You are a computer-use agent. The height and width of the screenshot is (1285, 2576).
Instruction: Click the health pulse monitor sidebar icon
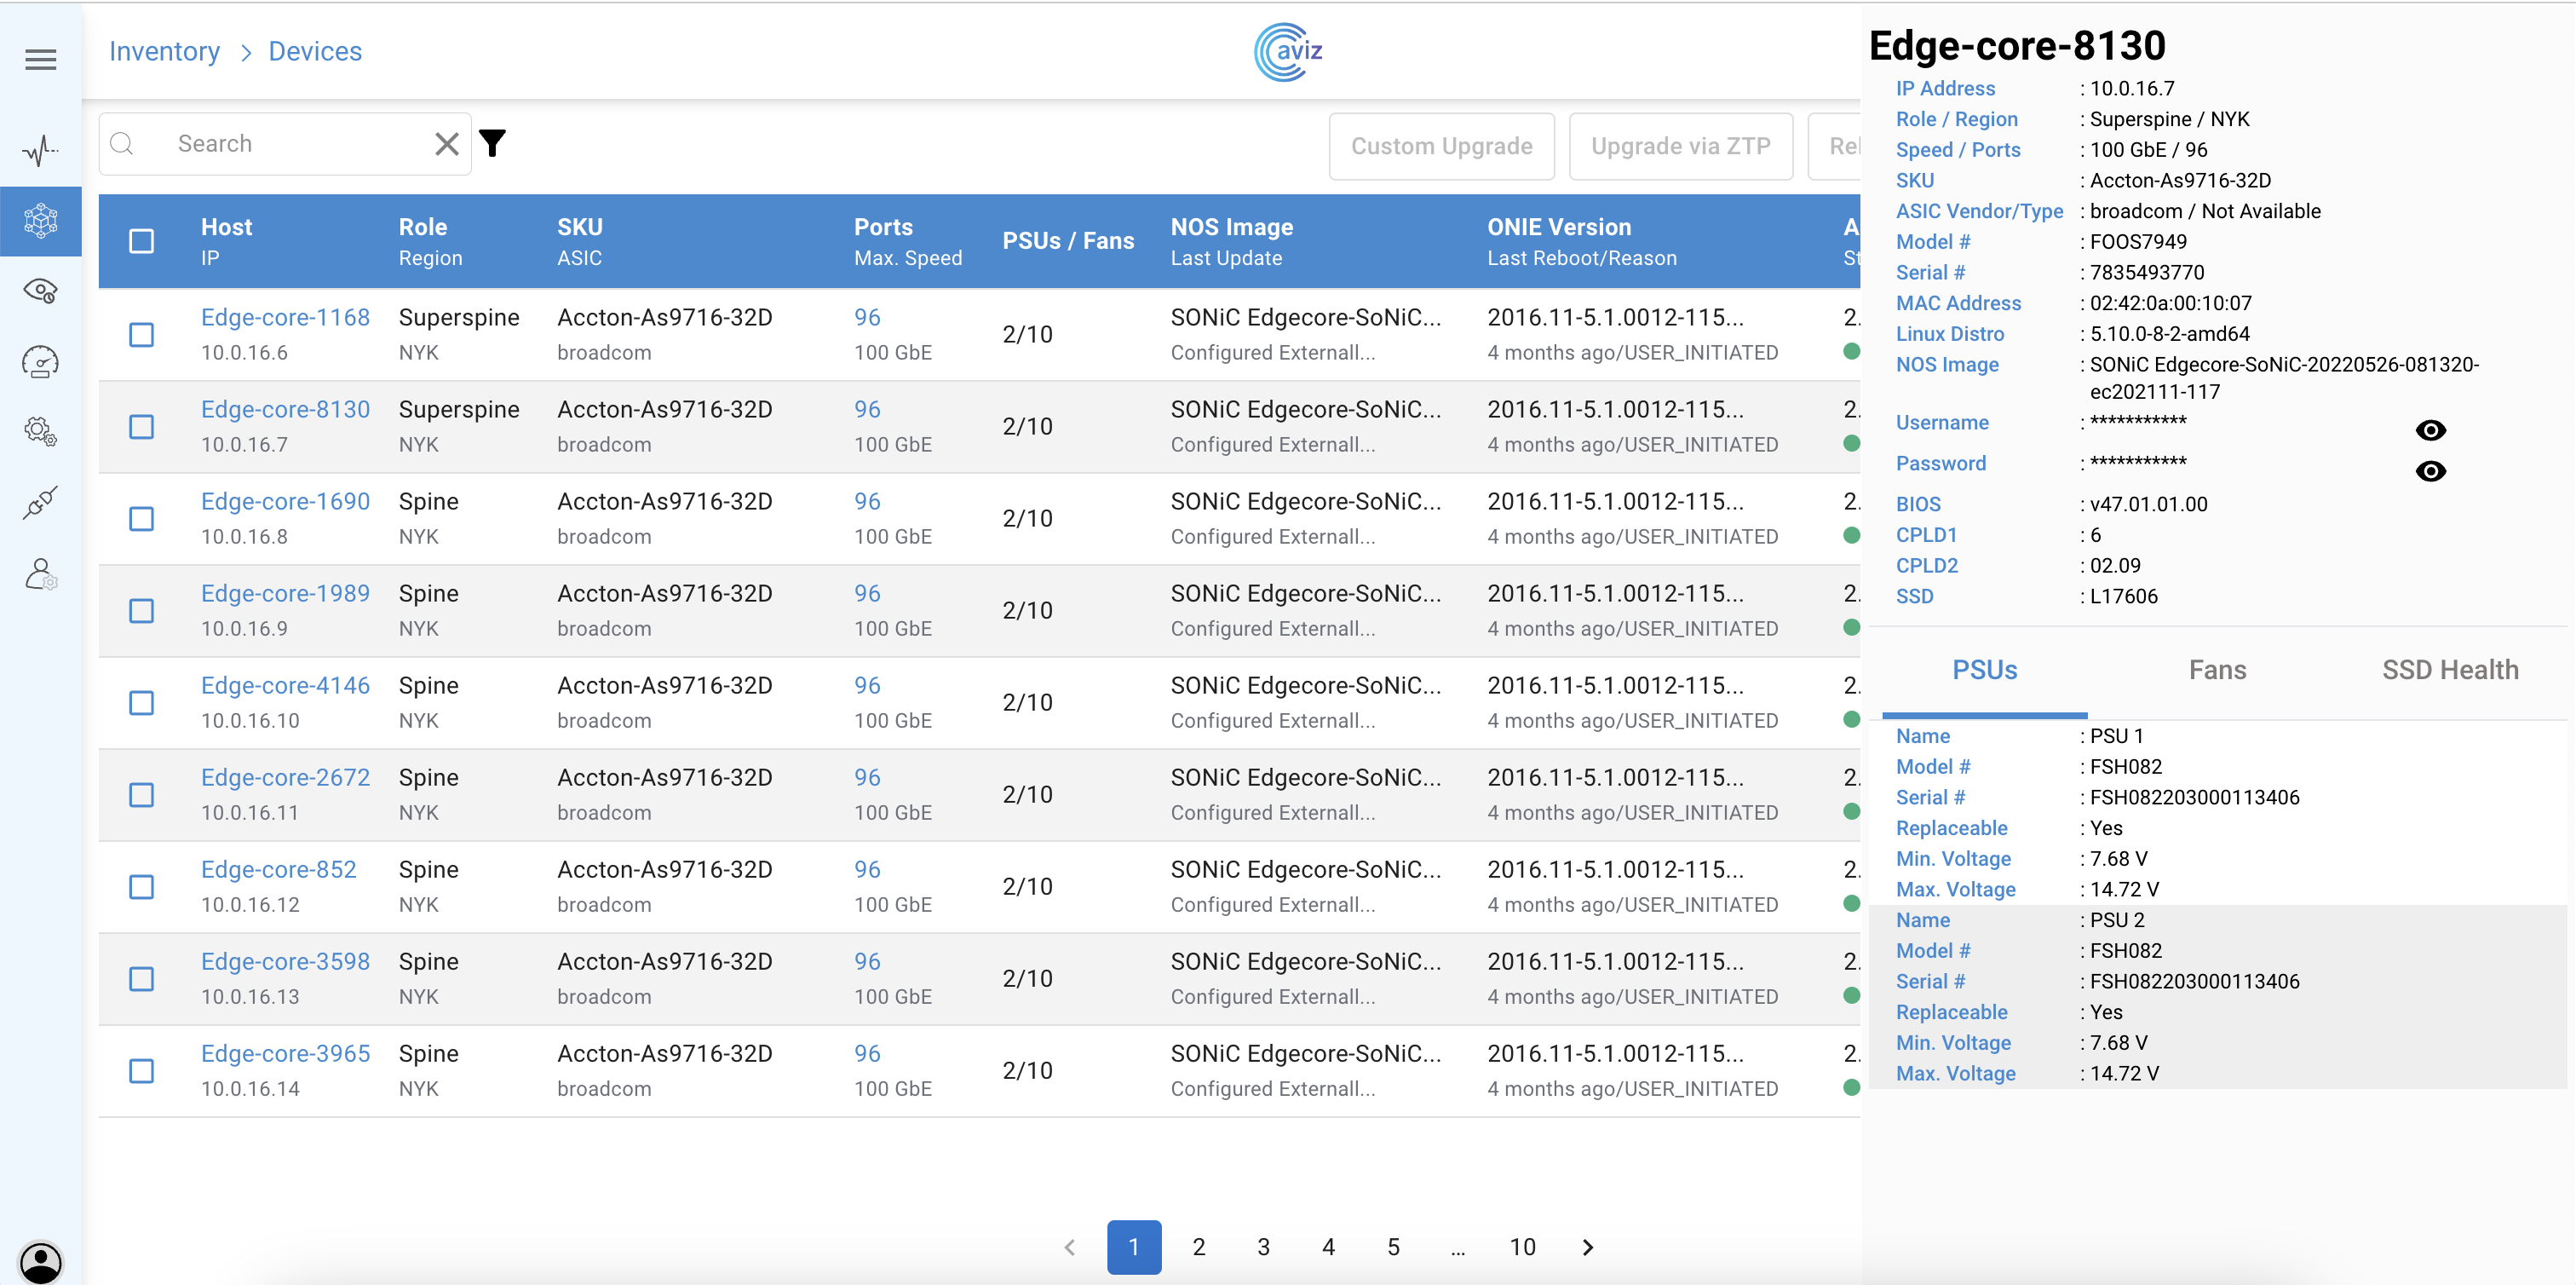point(40,151)
